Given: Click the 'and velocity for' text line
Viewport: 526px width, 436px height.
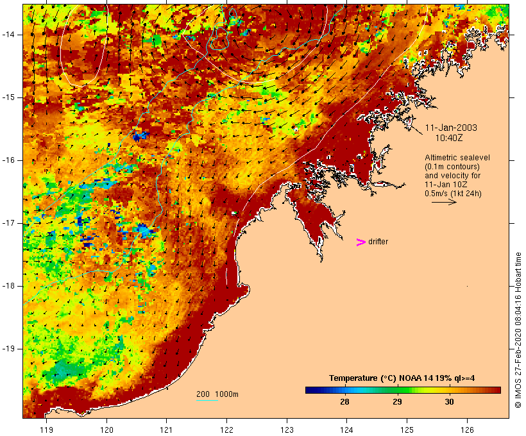Looking at the screenshot, I should click(x=452, y=176).
